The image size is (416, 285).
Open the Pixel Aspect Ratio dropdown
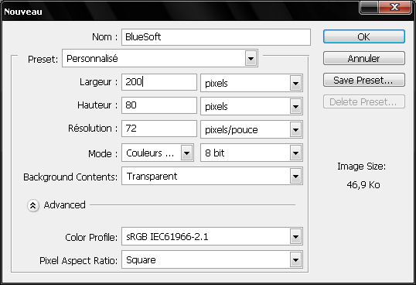click(x=212, y=259)
